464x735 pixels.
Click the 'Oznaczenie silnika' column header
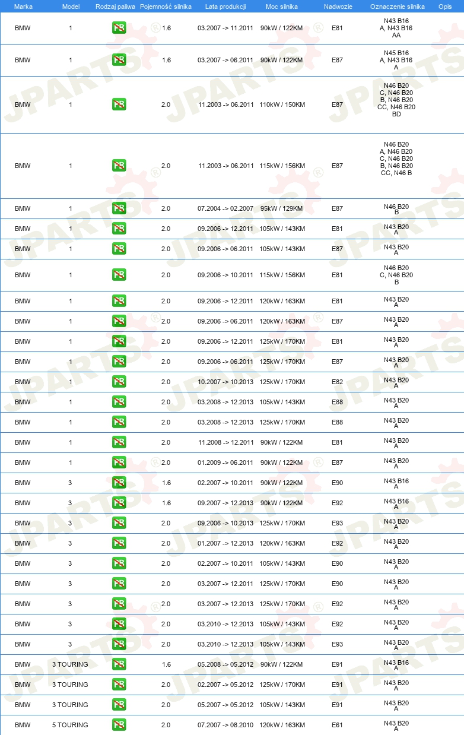click(x=397, y=6)
